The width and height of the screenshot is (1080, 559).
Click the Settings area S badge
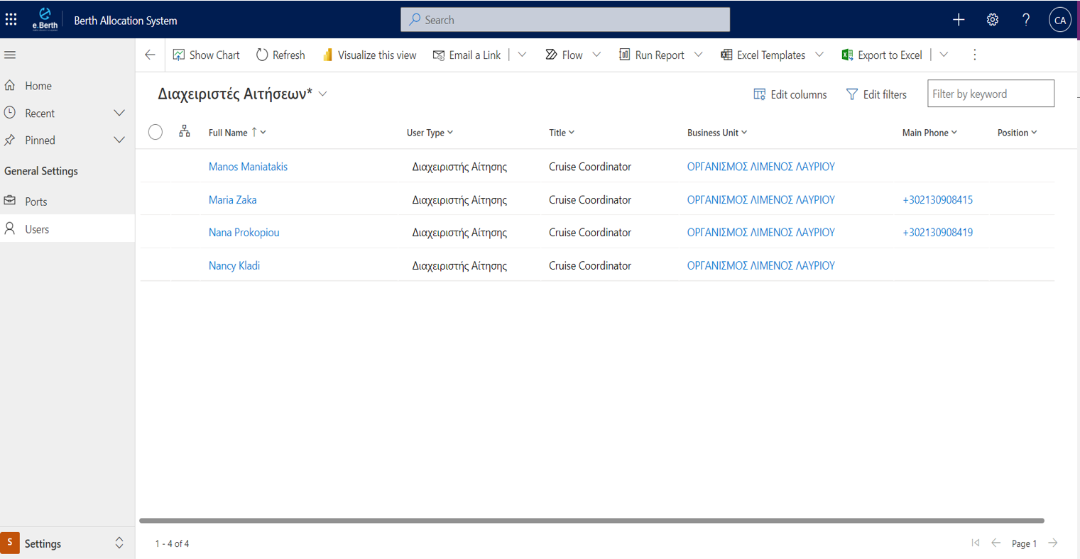click(x=10, y=543)
